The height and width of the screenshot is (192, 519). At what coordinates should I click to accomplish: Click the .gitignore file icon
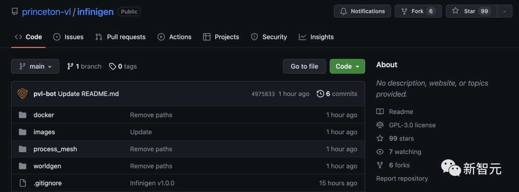(x=23, y=183)
